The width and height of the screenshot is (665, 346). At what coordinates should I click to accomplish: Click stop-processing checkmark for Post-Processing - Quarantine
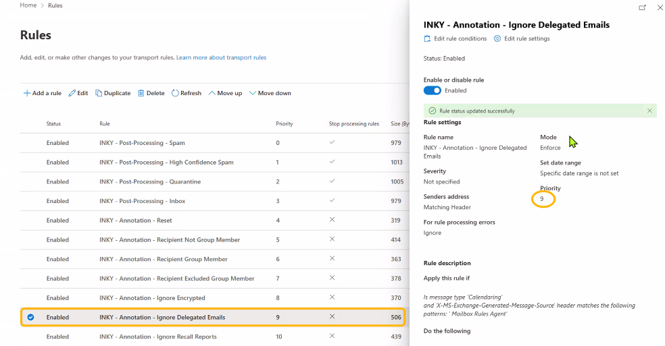point(332,181)
